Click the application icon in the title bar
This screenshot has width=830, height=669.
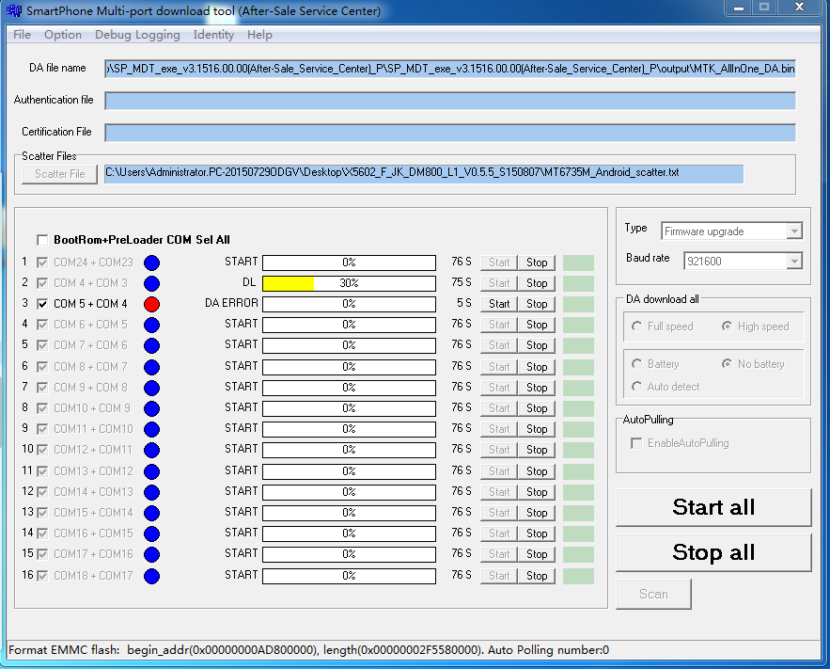[x=14, y=11]
